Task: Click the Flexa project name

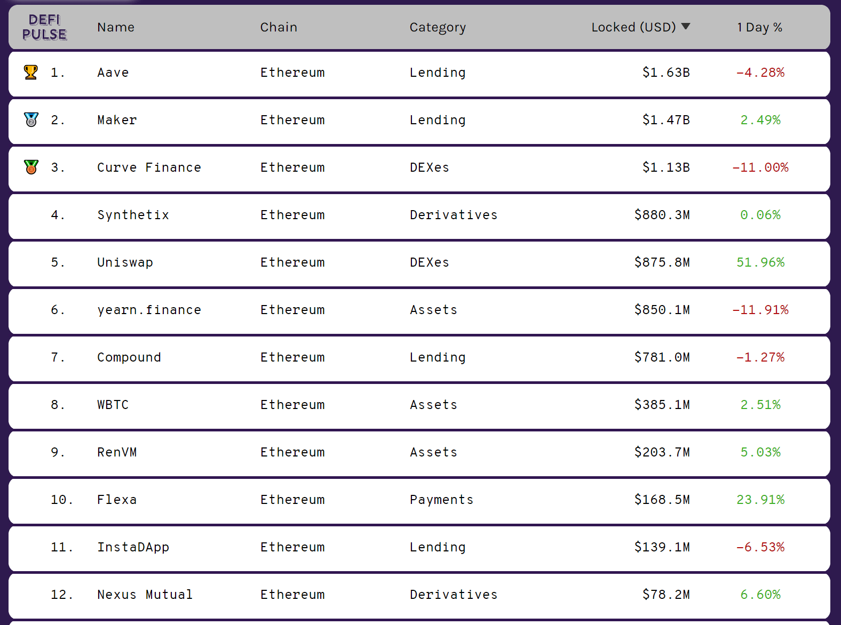Action: coord(117,500)
